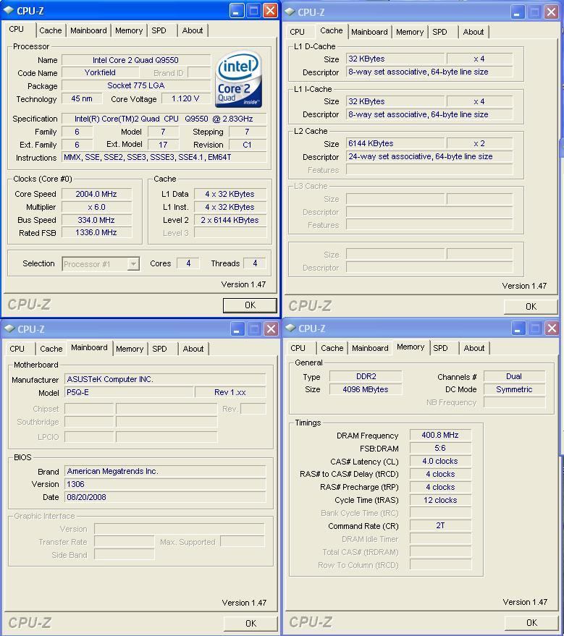Click CPU-Z title icon in Mainboard window
The image size is (564, 636).
tap(9, 328)
